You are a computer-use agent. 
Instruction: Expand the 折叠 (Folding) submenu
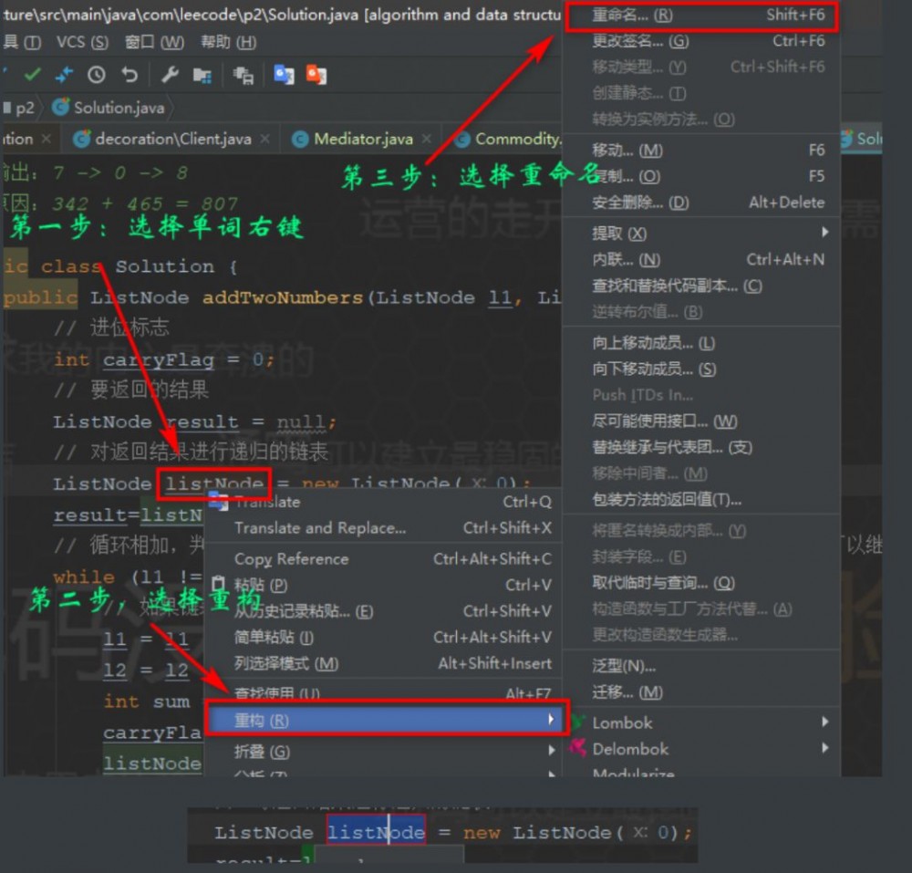260,749
